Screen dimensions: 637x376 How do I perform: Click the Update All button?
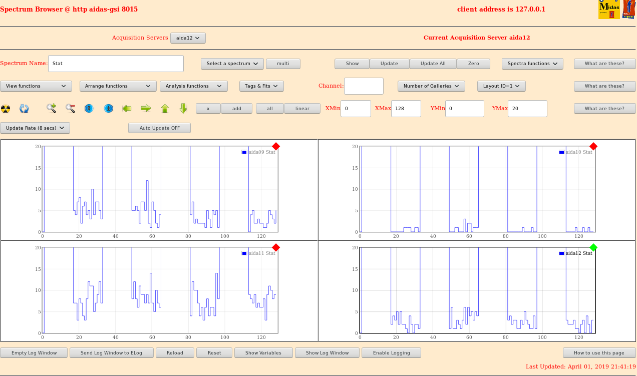[x=433, y=64]
